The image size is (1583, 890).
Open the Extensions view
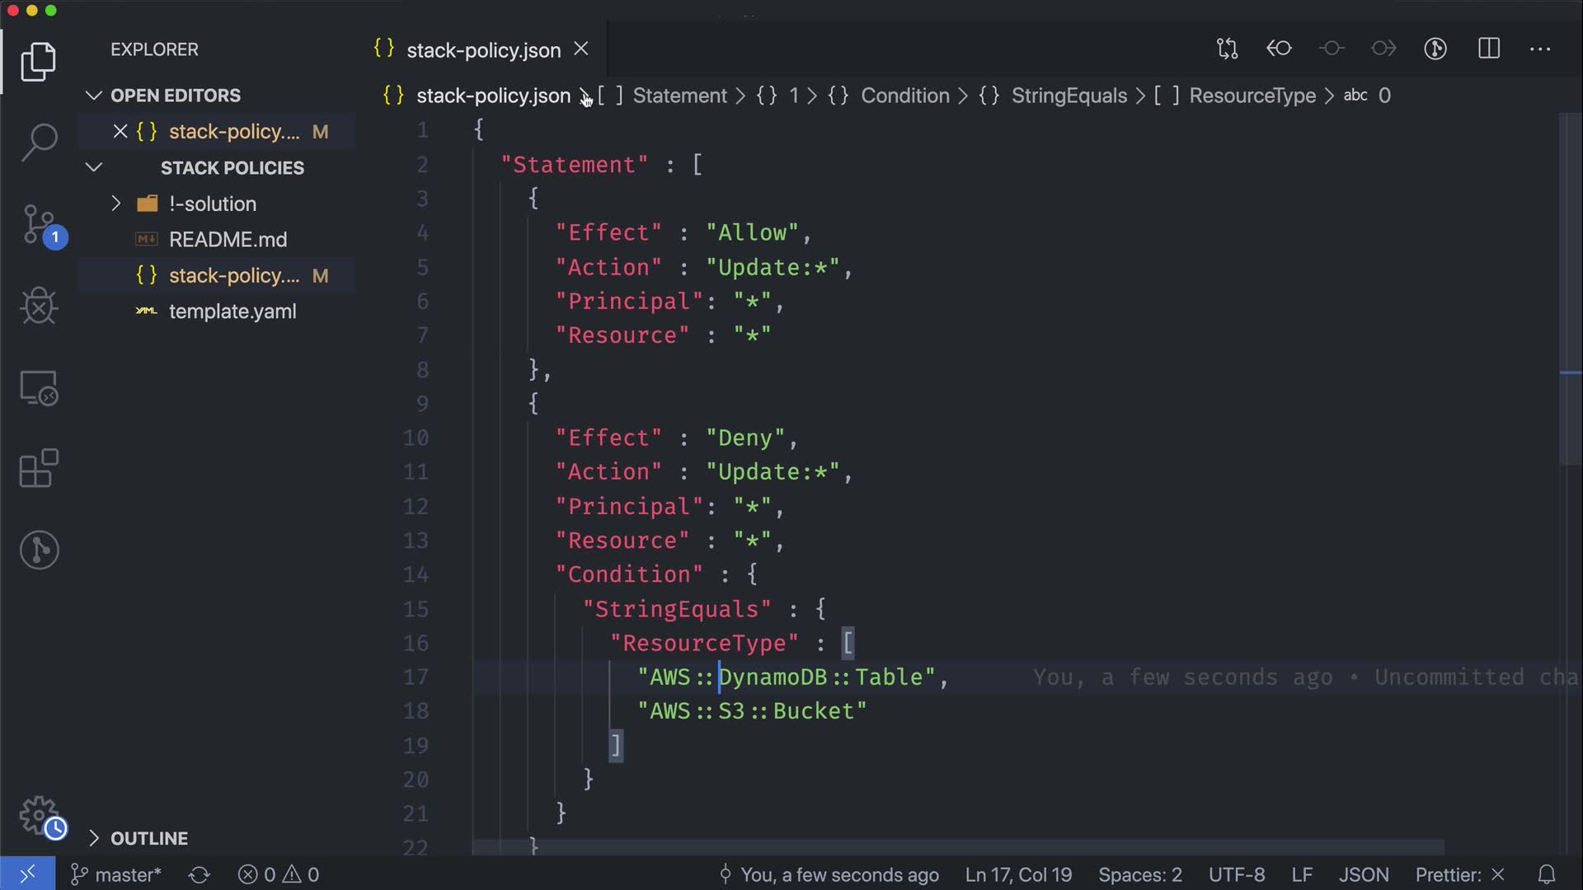39,469
